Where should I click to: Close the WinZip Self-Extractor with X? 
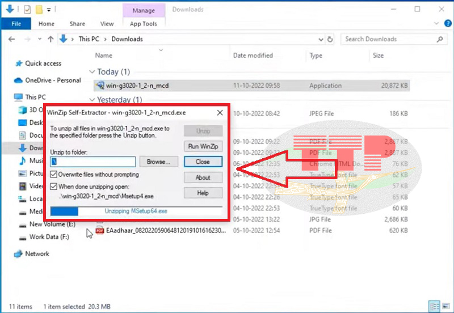220,112
